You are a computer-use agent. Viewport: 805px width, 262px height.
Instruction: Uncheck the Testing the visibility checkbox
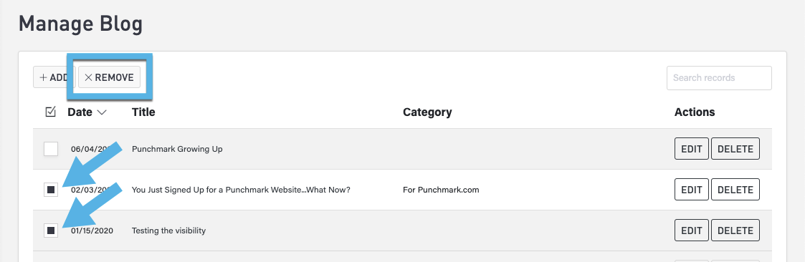51,231
